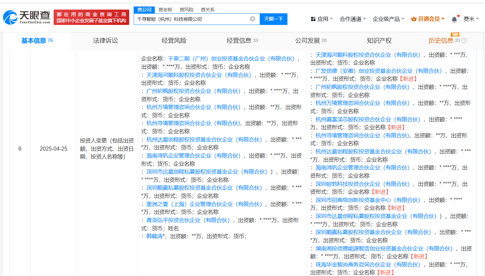Switch to the 查老板 search tab
Screen dimensions: 485x276
165,10
